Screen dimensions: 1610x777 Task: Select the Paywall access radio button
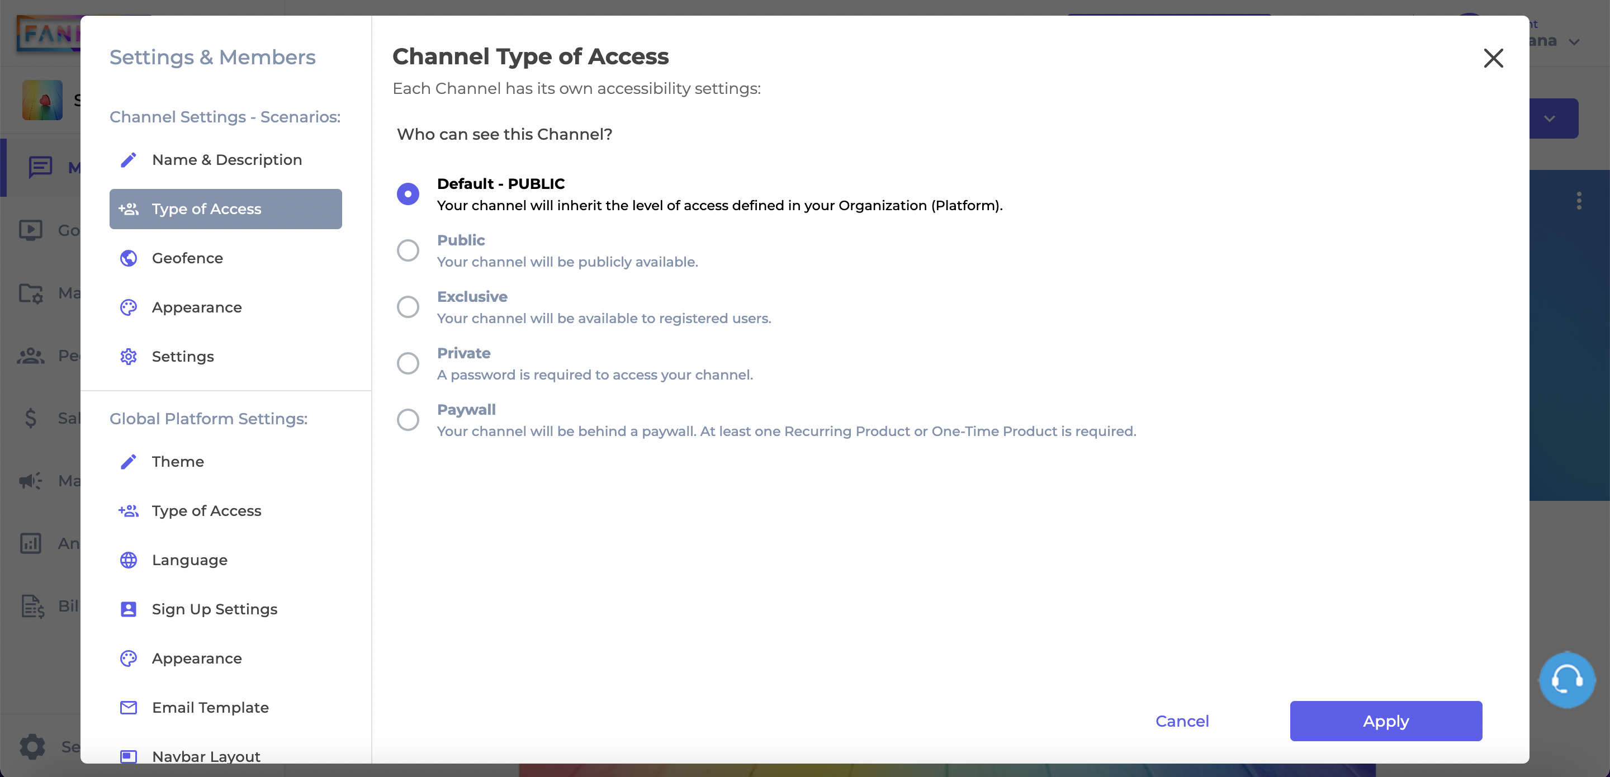pos(409,420)
